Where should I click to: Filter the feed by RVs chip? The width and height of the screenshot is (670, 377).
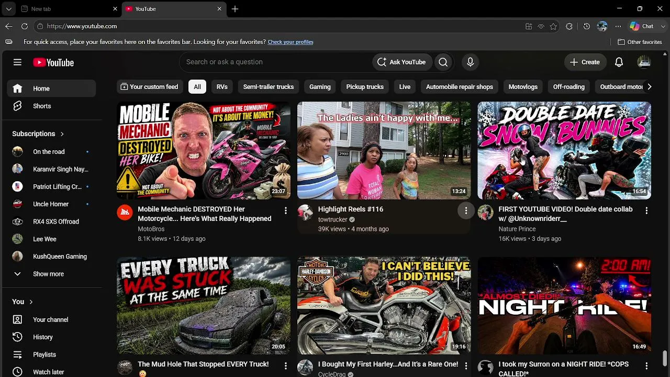[222, 87]
